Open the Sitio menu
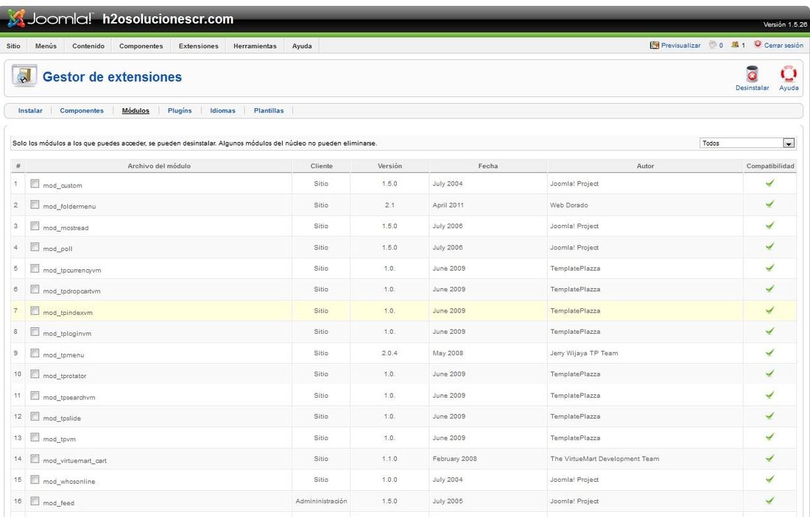Screen dimensions: 810x517 tap(13, 46)
